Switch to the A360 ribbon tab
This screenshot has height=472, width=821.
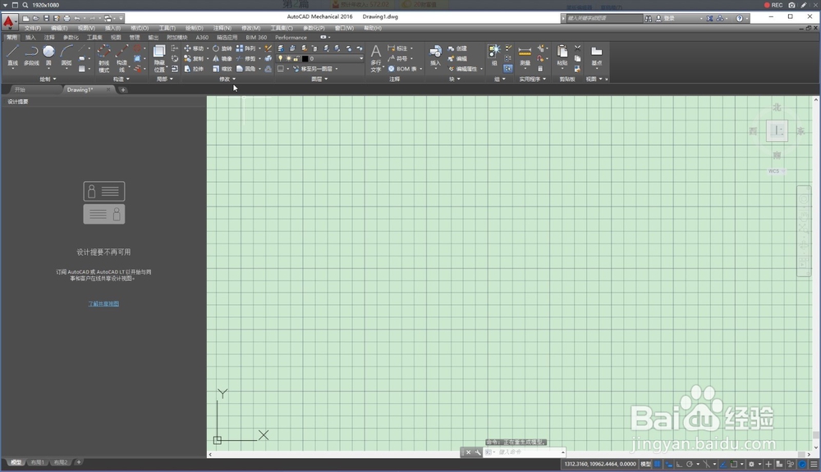[x=202, y=37]
